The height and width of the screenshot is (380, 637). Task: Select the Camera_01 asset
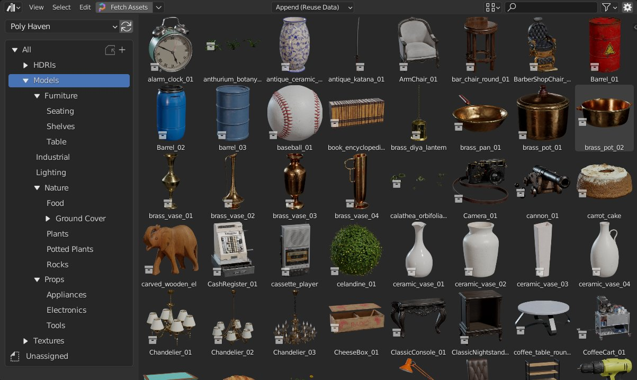click(x=480, y=182)
